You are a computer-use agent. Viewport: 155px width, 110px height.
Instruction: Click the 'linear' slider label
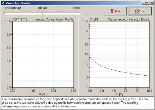(x=77, y=8)
